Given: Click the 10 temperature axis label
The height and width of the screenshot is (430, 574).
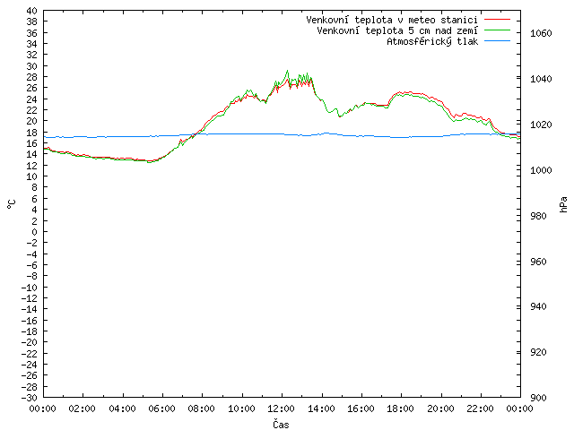Looking at the screenshot, I should pyautogui.click(x=32, y=176).
